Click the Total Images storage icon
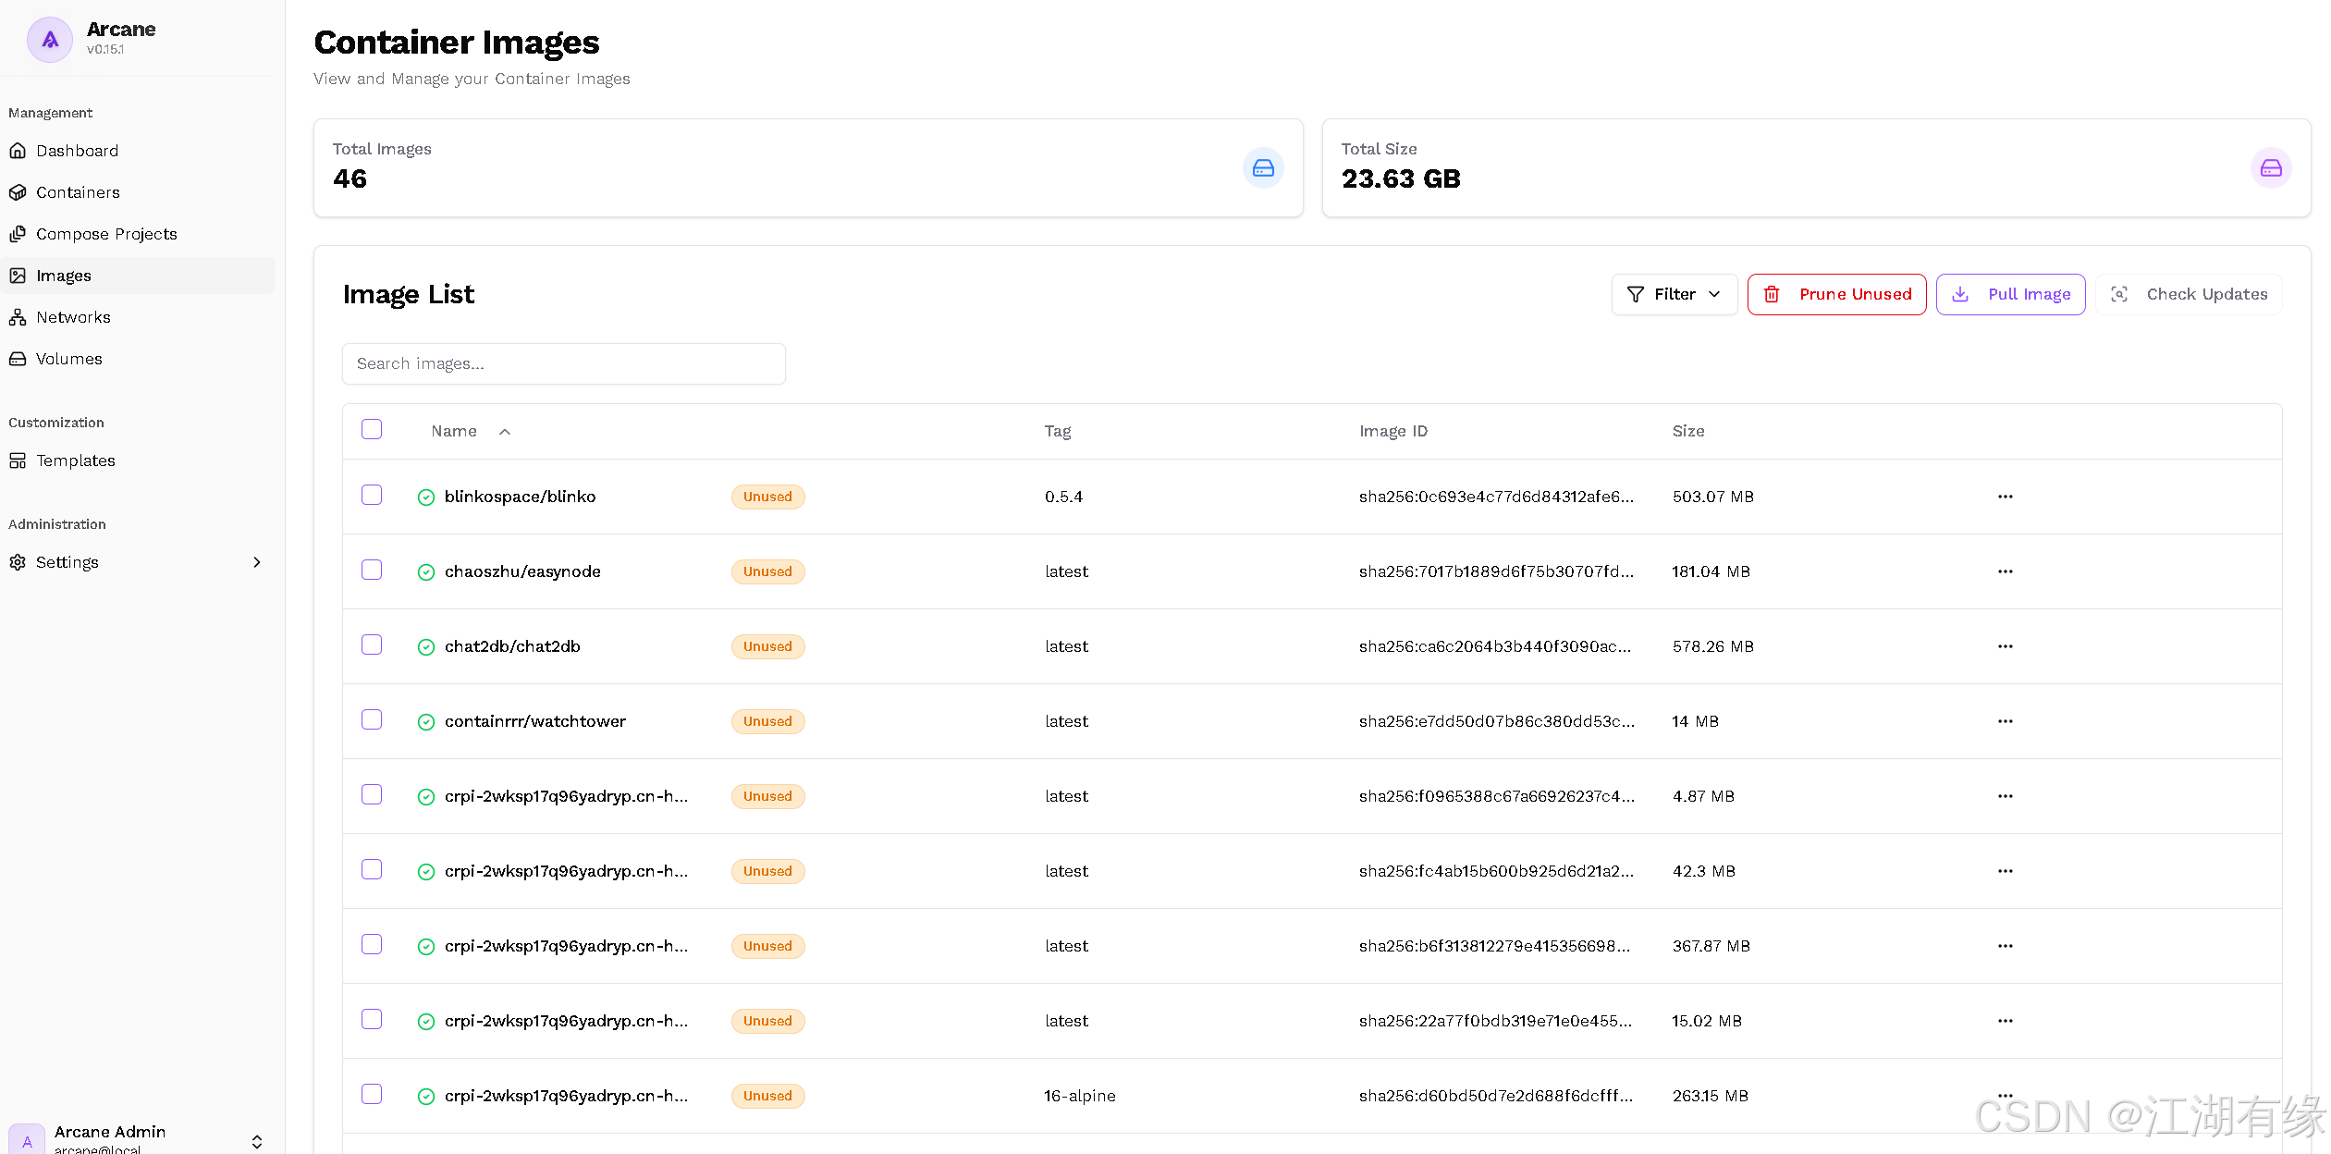Viewport: 2331px width, 1154px height. point(1262,168)
